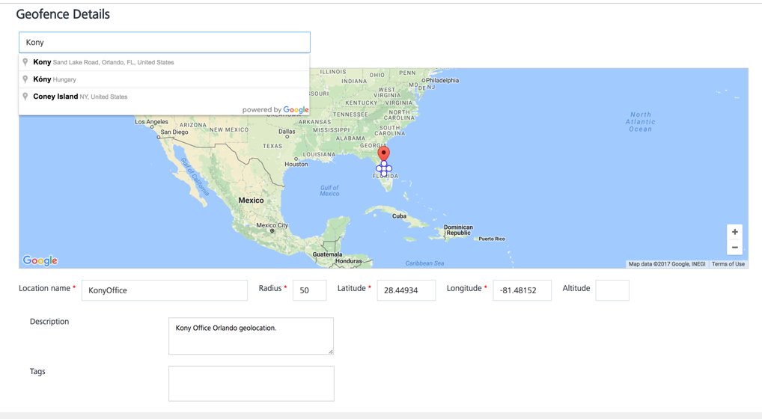Image resolution: width=762 pixels, height=419 pixels.
Task: Click the Google logo on the map
Action: [x=40, y=260]
